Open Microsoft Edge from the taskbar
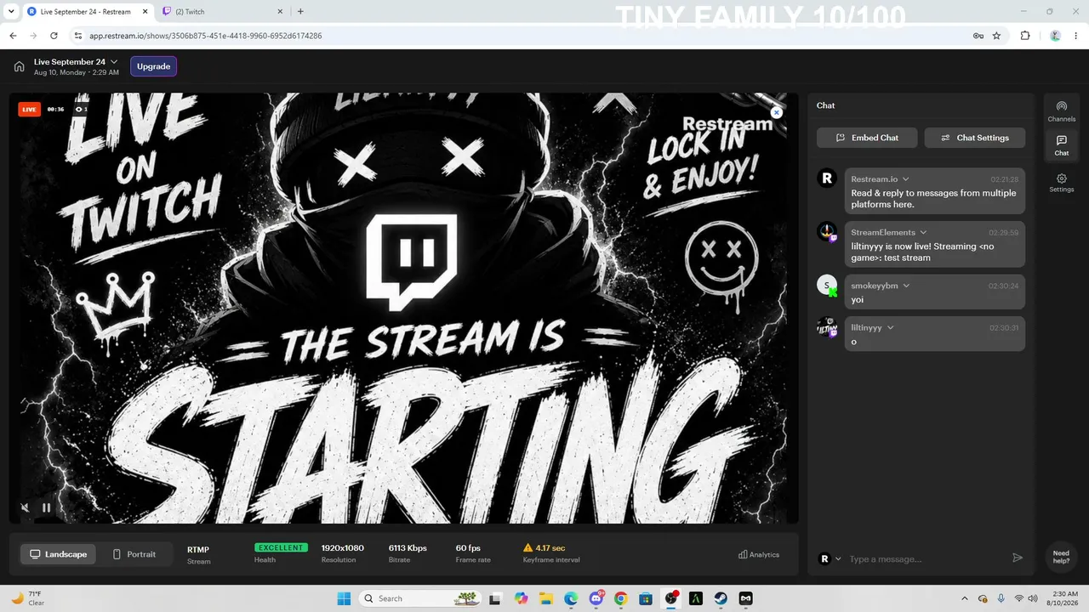 (x=571, y=598)
